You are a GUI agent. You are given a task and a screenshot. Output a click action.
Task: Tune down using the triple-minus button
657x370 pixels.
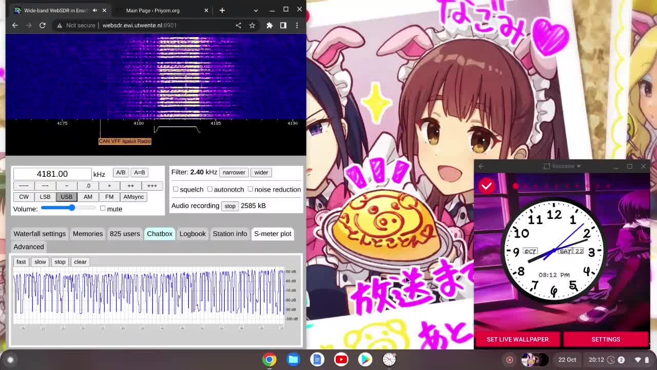(x=24, y=186)
